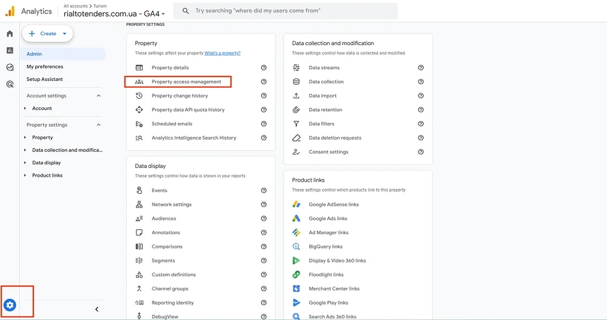Click the Display & Video 360 icon
Viewport: 607px width, 320px height.
[x=296, y=261]
